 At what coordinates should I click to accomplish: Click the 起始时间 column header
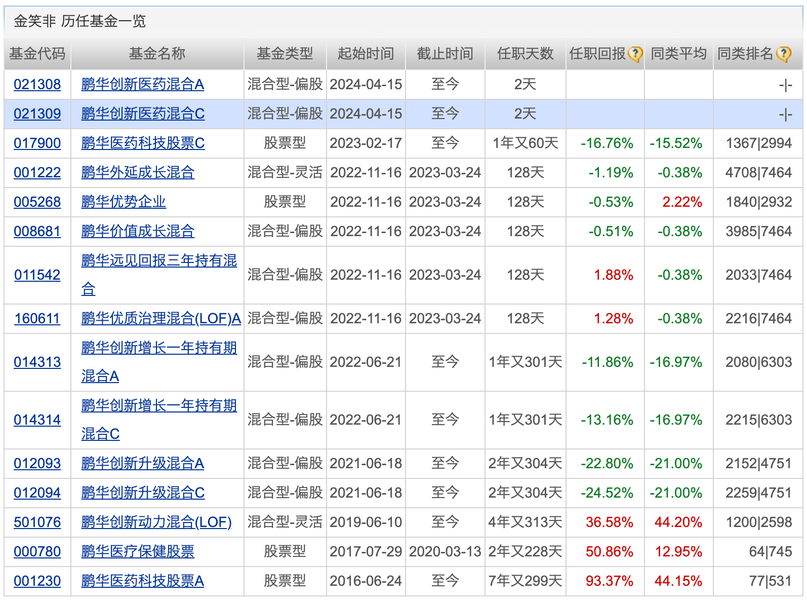coord(366,54)
